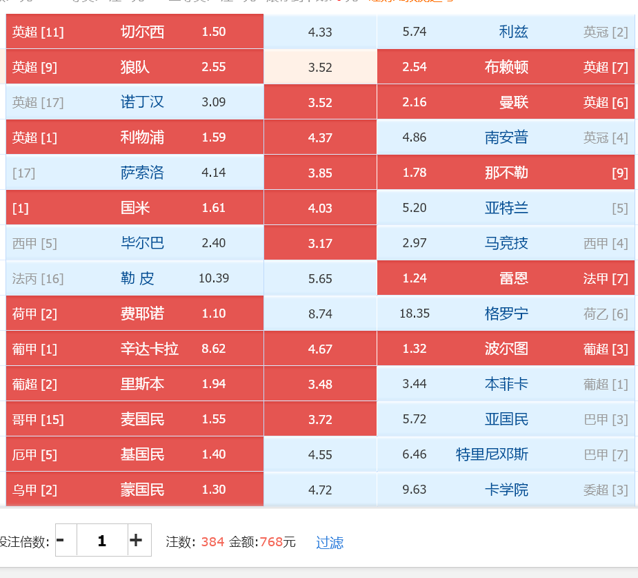Select 萨索洛 home win odds 4.14
638x578 pixels.
click(x=134, y=173)
